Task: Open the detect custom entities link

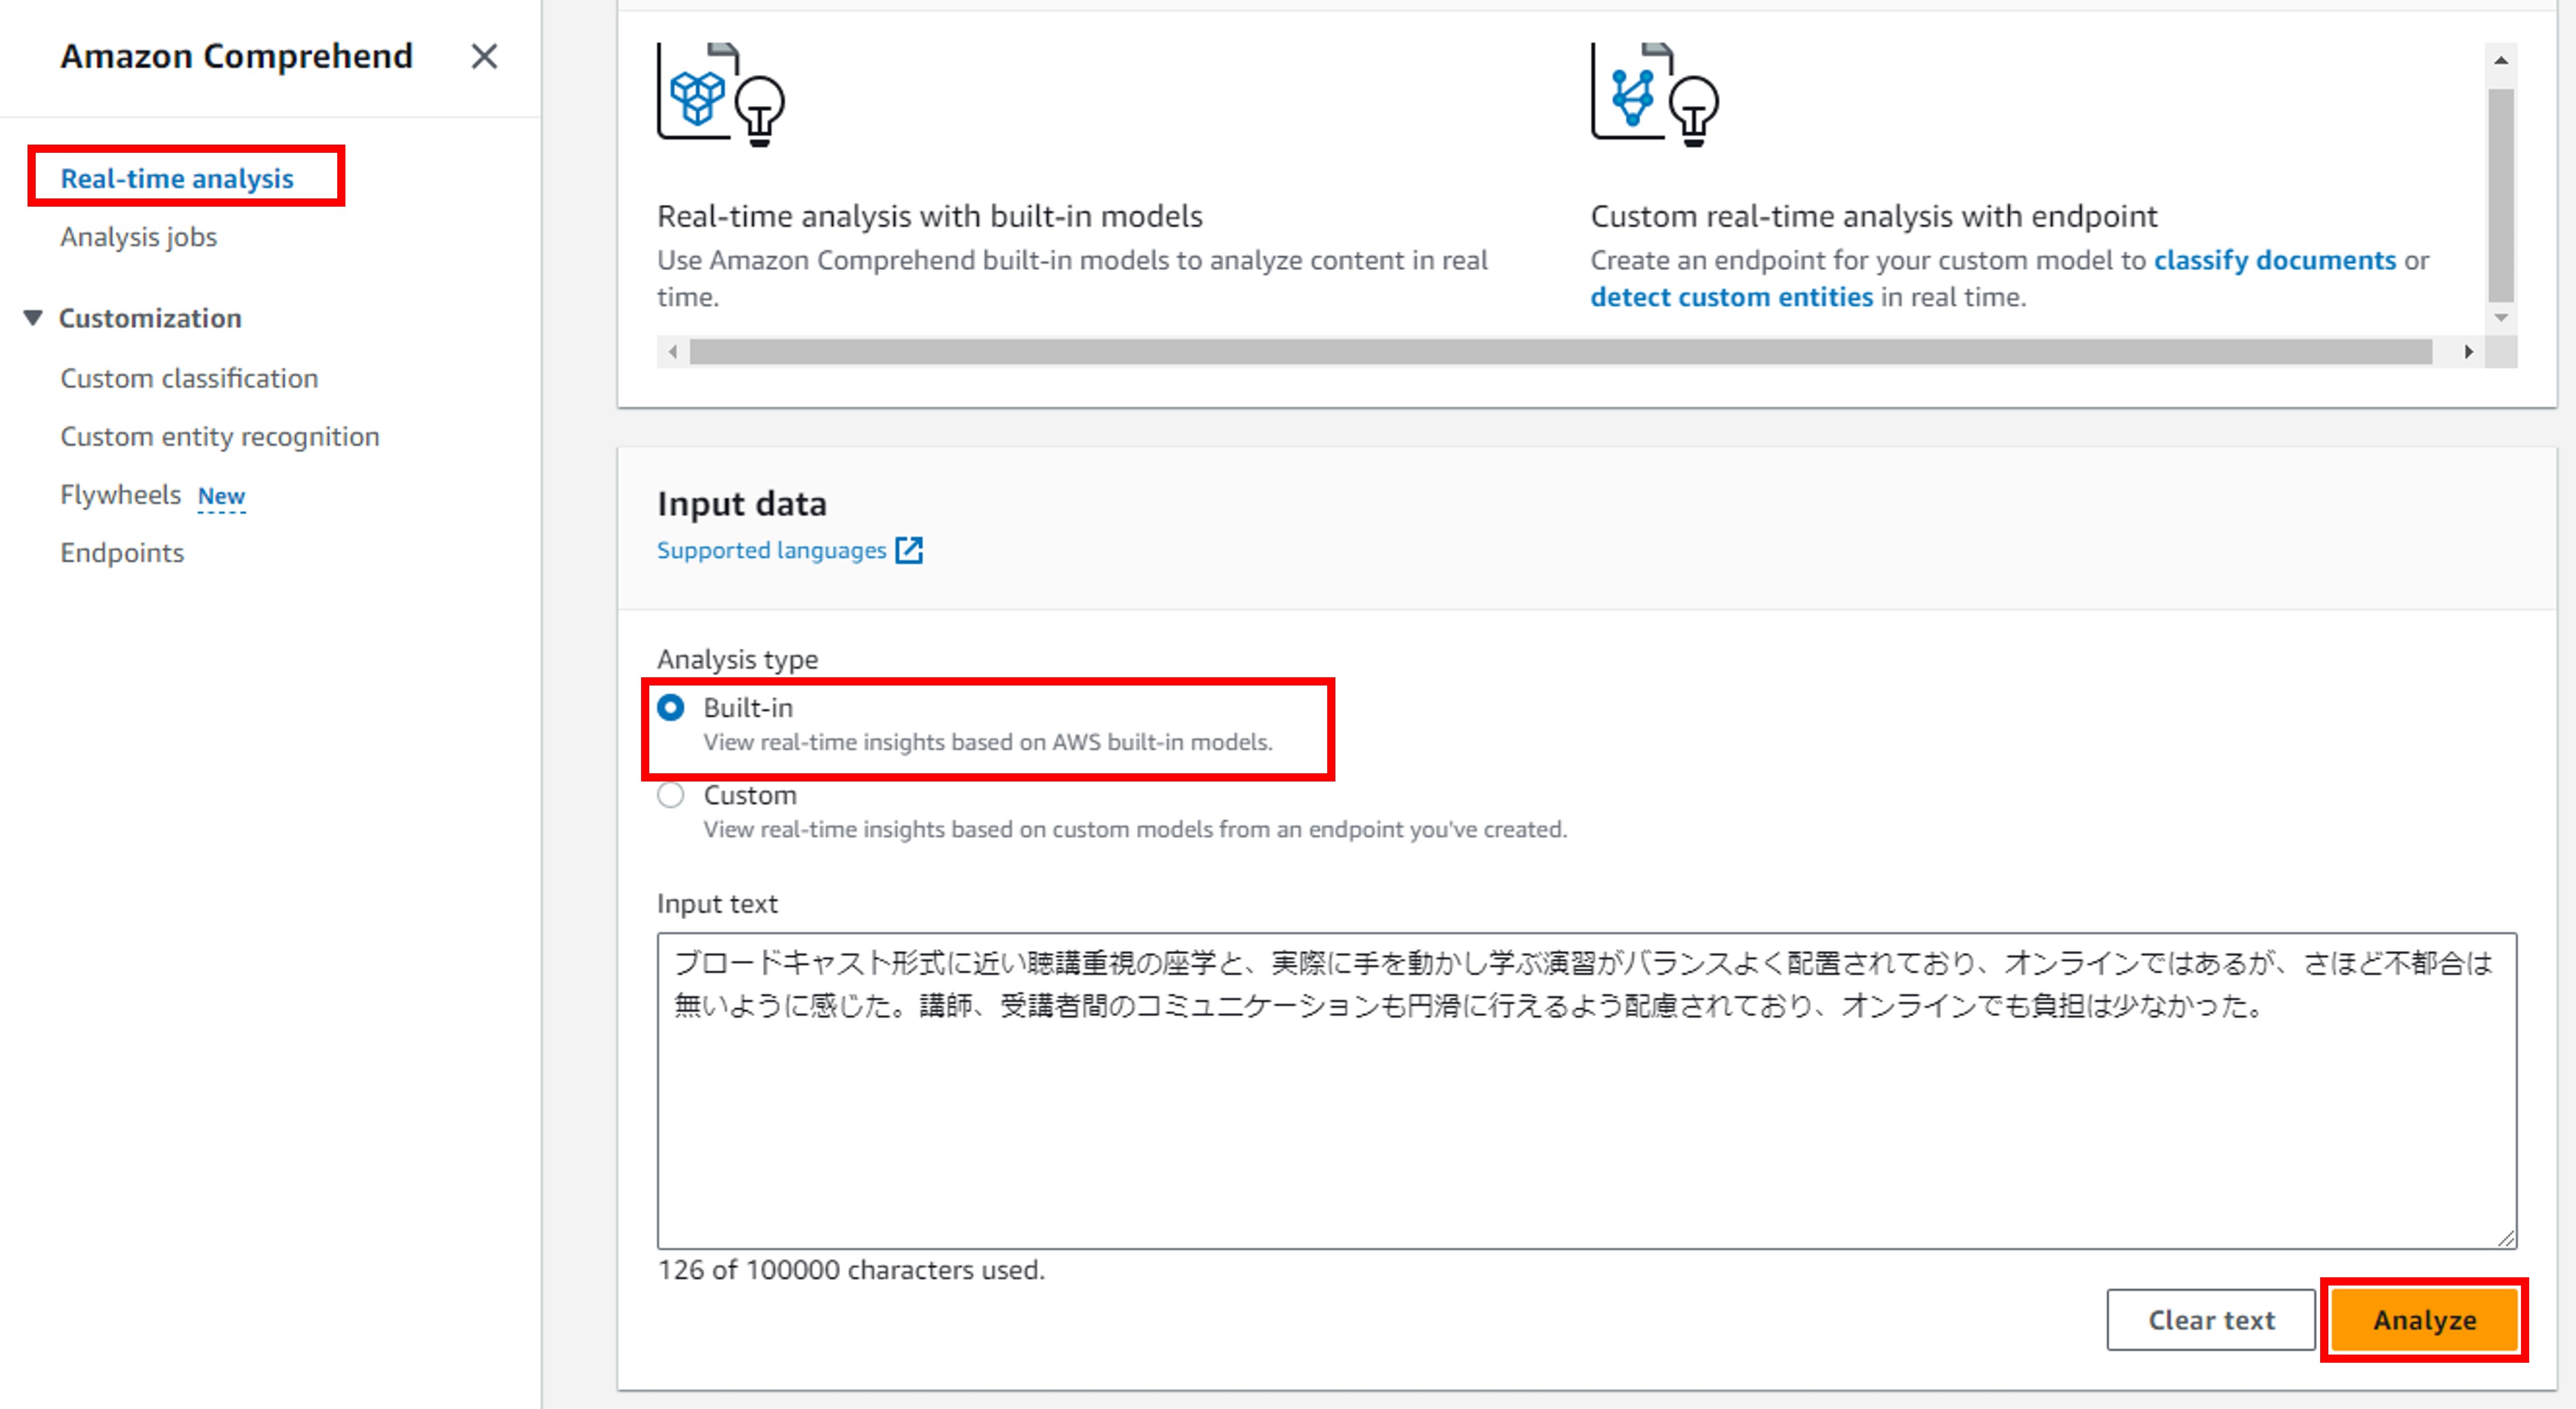Action: coord(1731,296)
